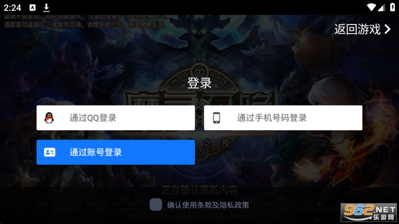
Task: Select 通过手机号码登录 login option
Action: 283,118
